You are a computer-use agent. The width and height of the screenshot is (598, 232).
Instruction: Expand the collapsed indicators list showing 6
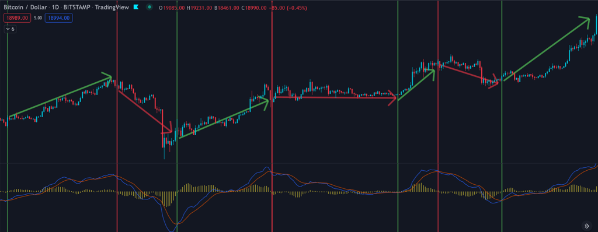tap(10, 29)
